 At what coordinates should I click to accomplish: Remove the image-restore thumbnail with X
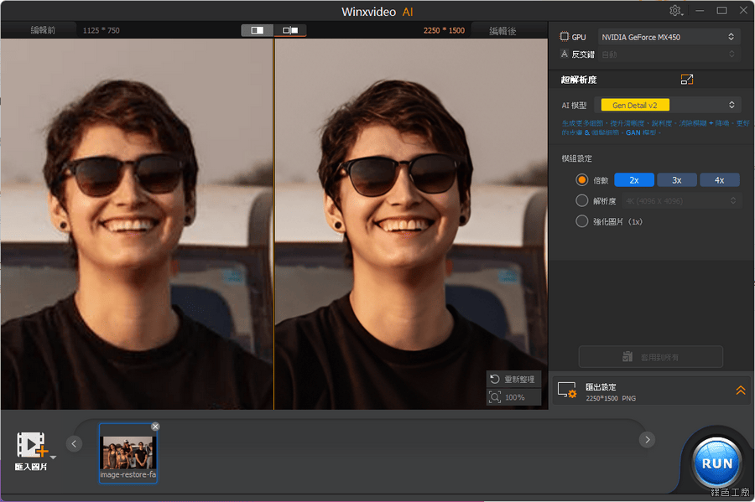(x=155, y=427)
